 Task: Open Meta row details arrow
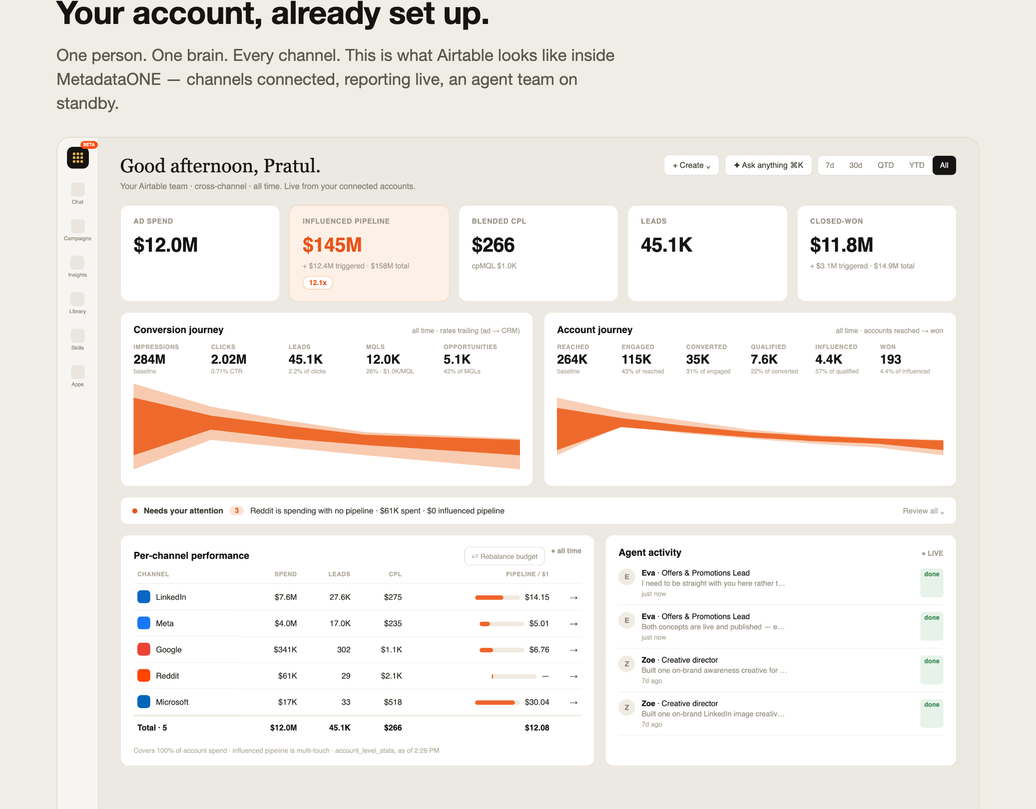pyautogui.click(x=573, y=624)
